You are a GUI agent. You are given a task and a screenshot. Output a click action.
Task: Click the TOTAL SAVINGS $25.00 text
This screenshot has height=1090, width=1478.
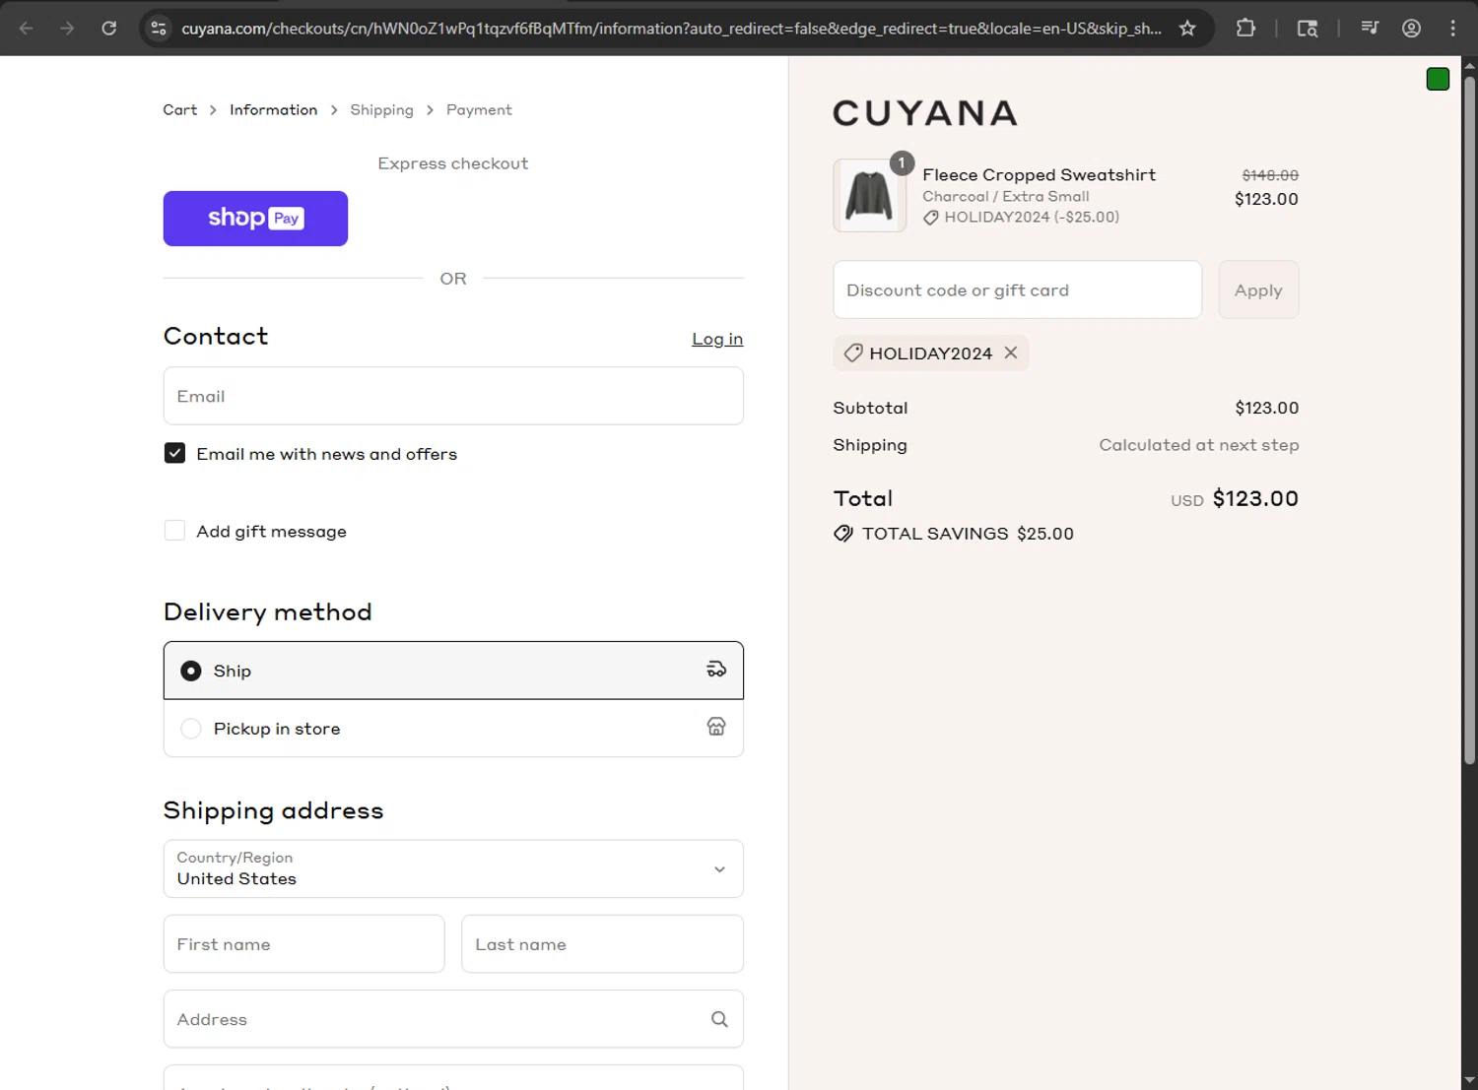click(968, 533)
